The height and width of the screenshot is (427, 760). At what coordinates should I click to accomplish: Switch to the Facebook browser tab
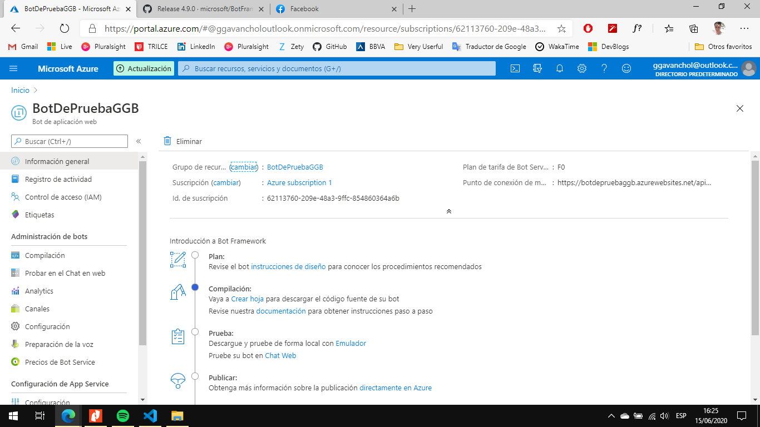pos(337,9)
